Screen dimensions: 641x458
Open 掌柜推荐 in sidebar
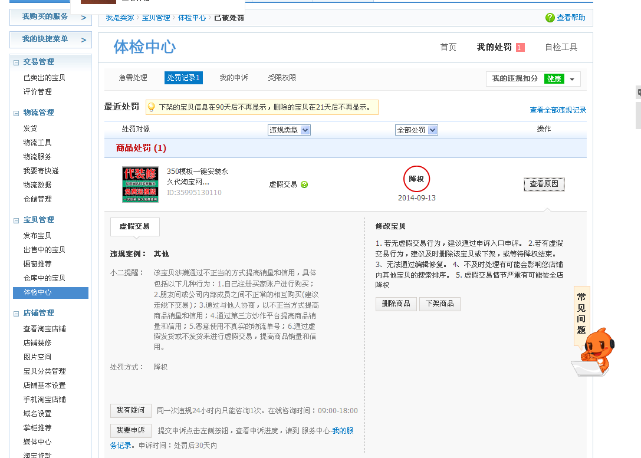(37, 428)
